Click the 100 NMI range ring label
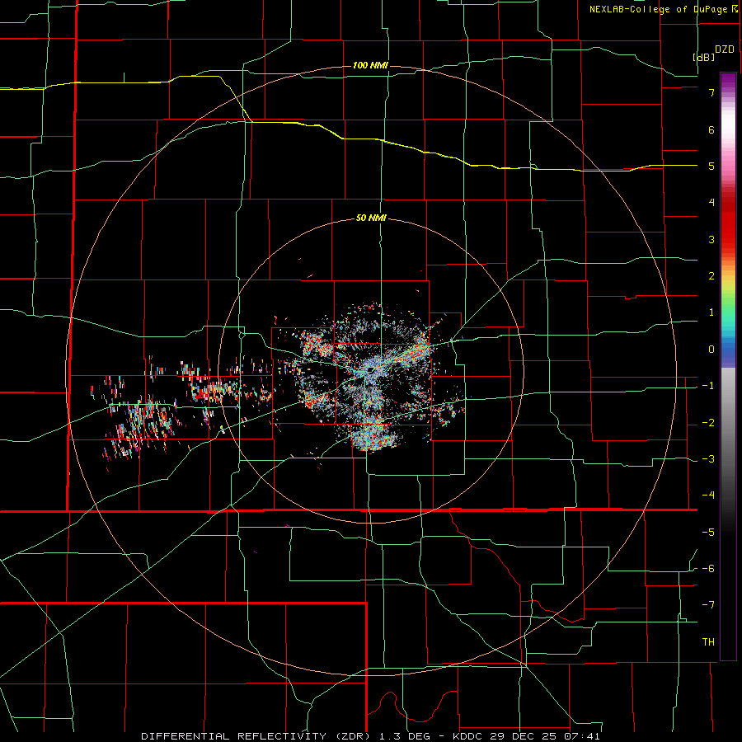This screenshot has width=742, height=742. [370, 65]
